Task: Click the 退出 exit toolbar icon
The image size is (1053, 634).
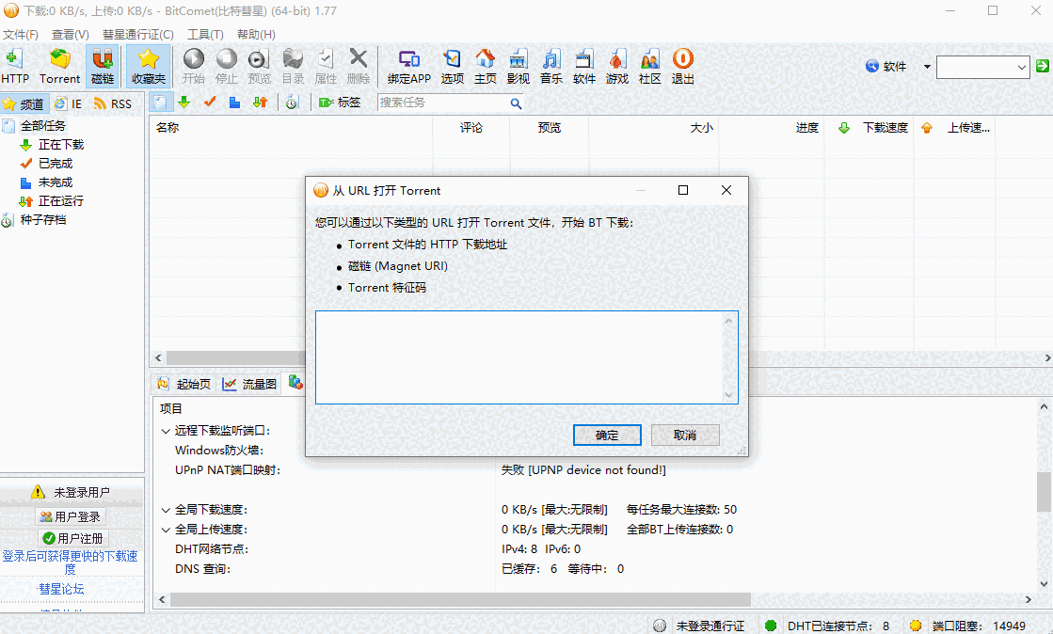Action: pos(682,66)
